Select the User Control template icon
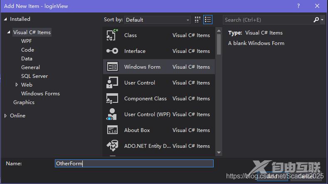The width and height of the screenshot is (328, 184). click(112, 83)
